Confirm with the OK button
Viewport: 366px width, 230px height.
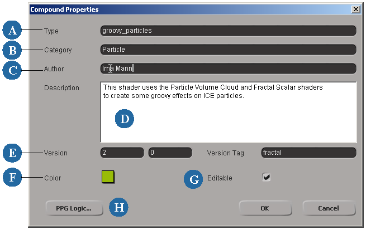(265, 208)
